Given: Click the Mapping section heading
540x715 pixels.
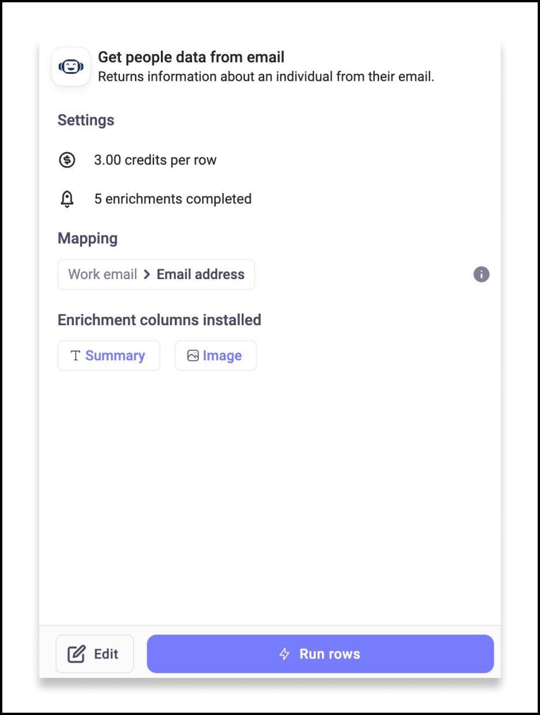Looking at the screenshot, I should (x=88, y=238).
